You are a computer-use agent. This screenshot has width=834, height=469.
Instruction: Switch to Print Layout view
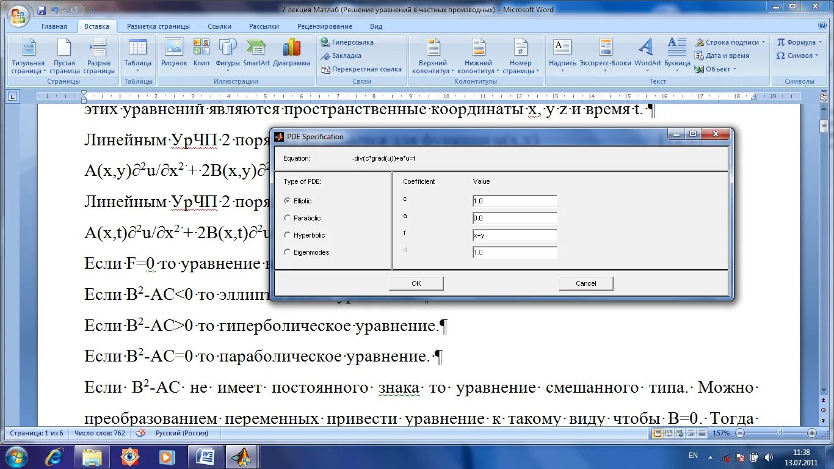[x=658, y=433]
